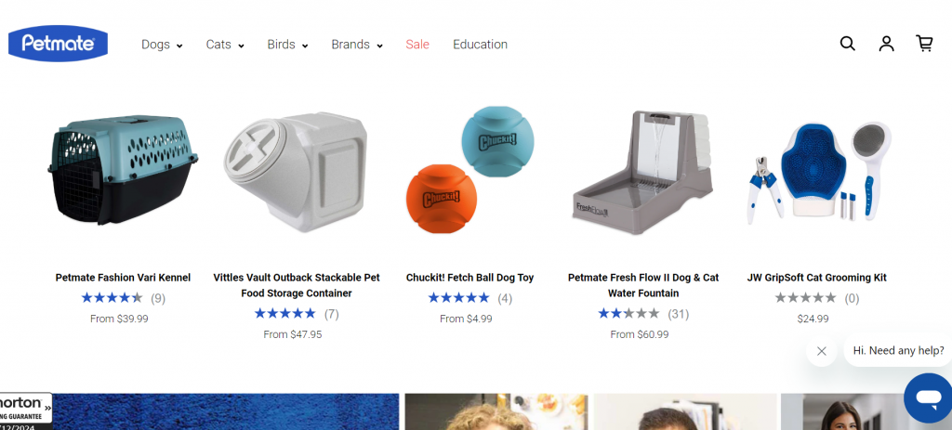The width and height of the screenshot is (952, 430).
Task: Expand the Cats dropdown menu
Action: [x=225, y=45]
